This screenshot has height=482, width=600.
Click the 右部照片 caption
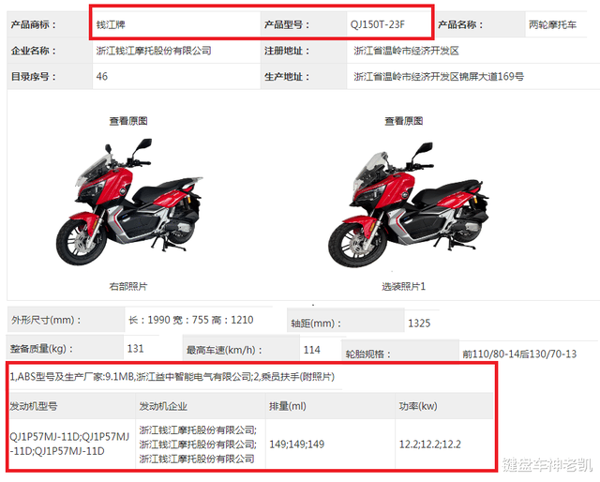(x=128, y=286)
